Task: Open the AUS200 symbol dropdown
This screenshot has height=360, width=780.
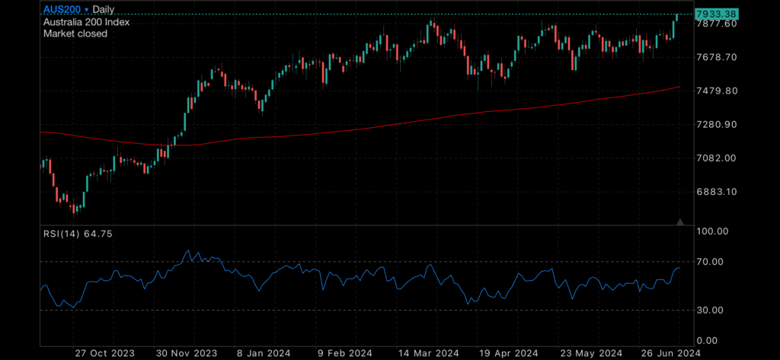Action: tap(66, 9)
